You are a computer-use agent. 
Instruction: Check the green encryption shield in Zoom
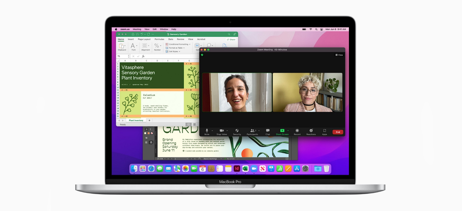click(202, 55)
